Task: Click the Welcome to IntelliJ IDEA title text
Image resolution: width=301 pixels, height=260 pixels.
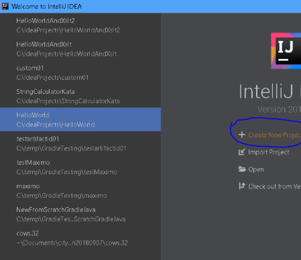Action: 47,7
